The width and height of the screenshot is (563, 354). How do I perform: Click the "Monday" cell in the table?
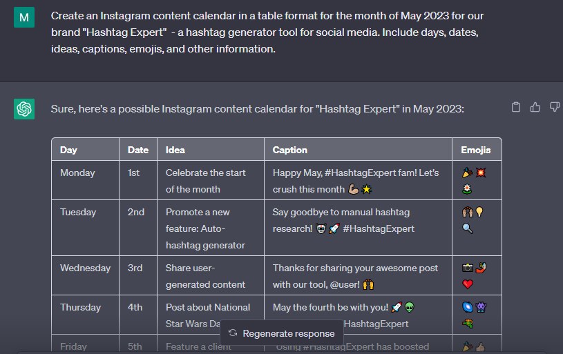click(77, 173)
